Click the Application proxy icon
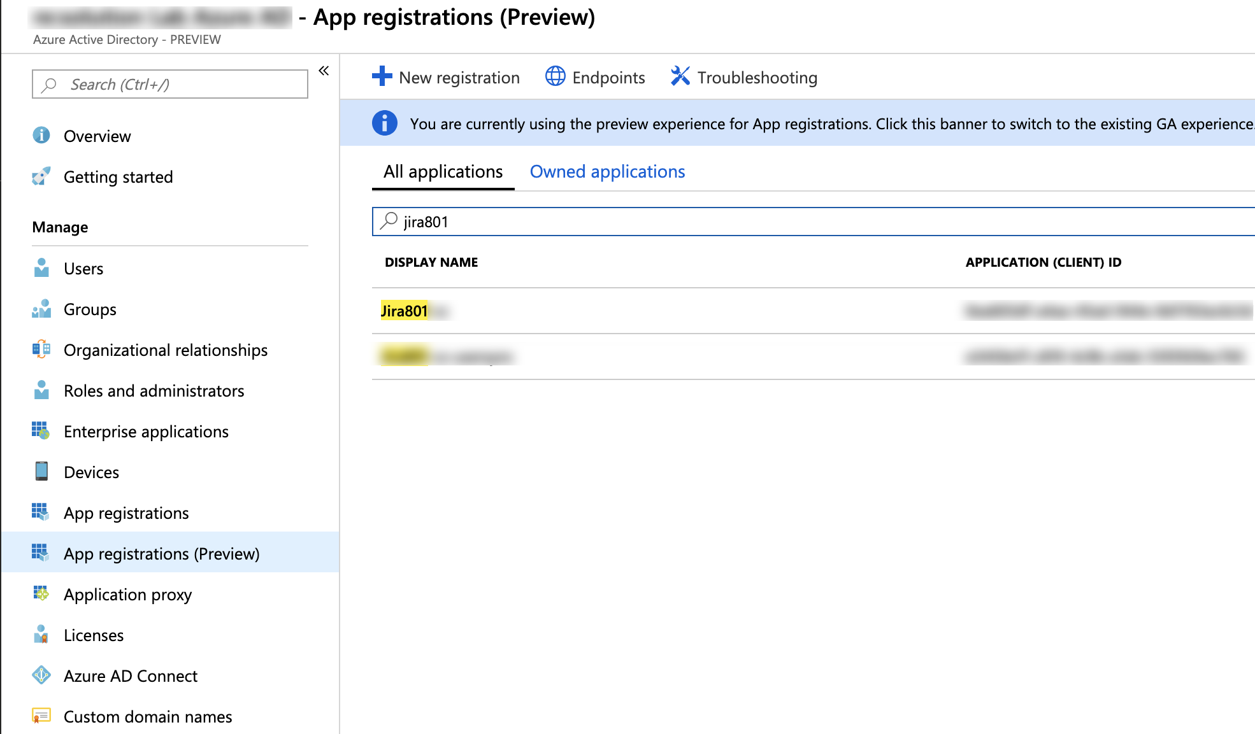 coord(41,594)
